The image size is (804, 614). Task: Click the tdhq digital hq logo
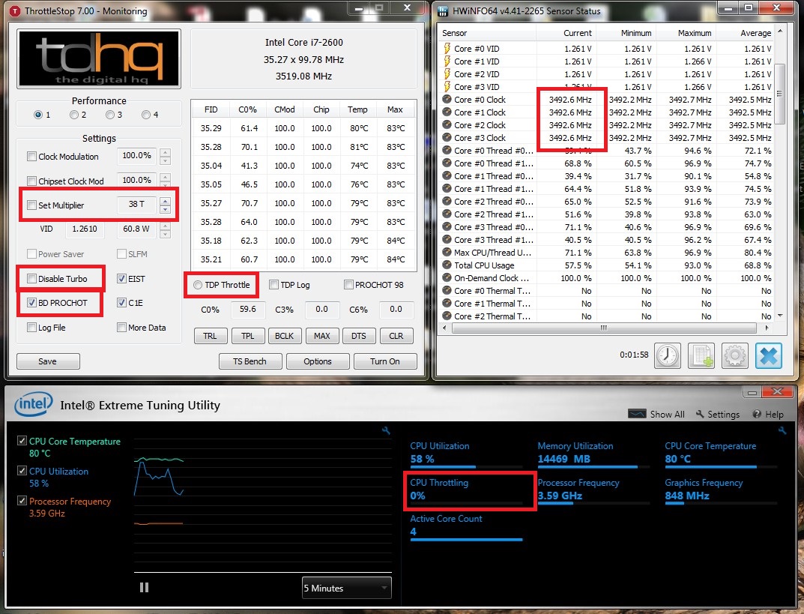(x=98, y=59)
